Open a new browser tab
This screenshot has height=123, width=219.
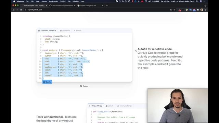click(x=107, y=5)
